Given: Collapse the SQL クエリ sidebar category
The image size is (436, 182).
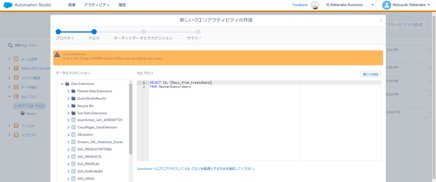Looking at the screenshot, I should (x=9, y=97).
